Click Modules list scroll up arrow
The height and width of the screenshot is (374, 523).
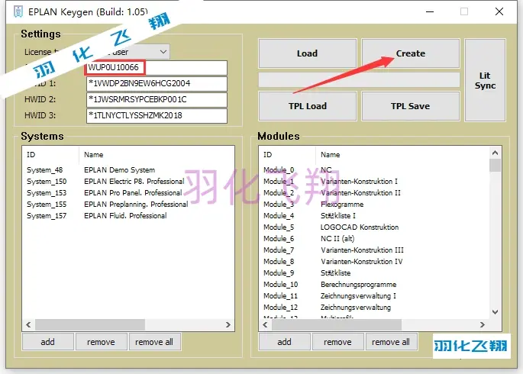496,153
